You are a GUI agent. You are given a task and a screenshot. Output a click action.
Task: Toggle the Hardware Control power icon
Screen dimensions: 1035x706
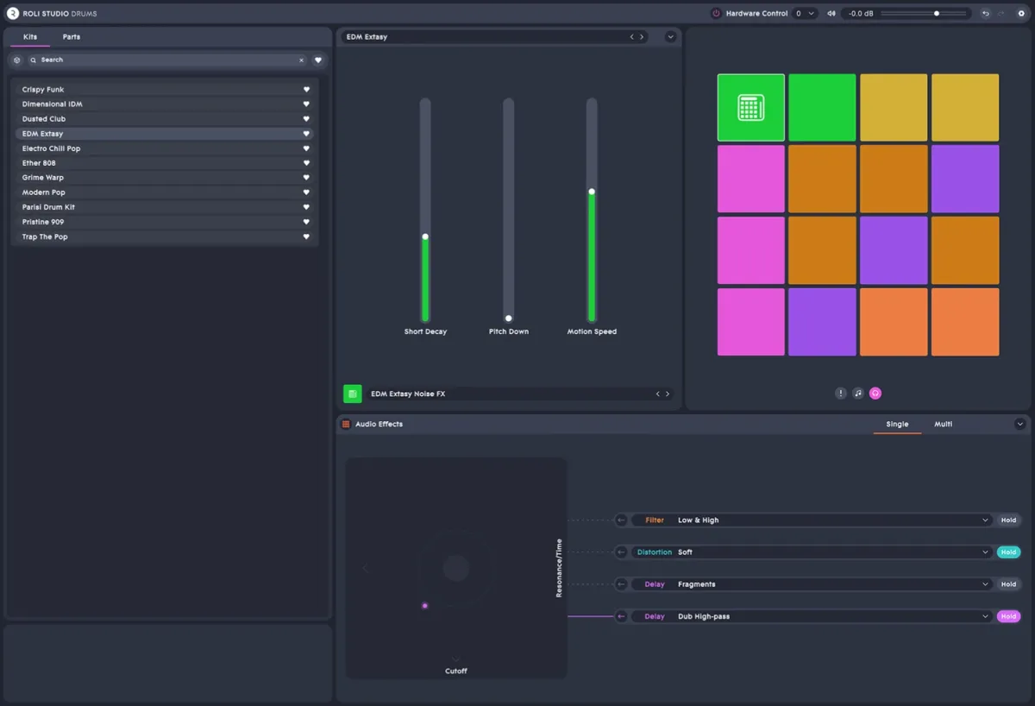pos(716,14)
